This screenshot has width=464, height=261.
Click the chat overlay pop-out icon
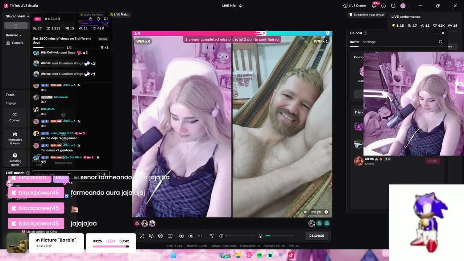point(106,19)
